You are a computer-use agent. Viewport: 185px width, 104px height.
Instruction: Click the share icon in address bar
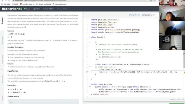coord(151,1)
